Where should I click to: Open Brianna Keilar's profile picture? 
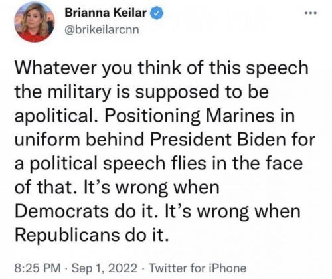coord(35,22)
